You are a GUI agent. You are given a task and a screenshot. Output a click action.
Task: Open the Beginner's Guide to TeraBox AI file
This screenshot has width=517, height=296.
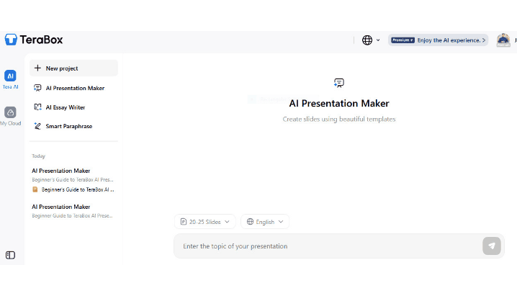coord(73,189)
